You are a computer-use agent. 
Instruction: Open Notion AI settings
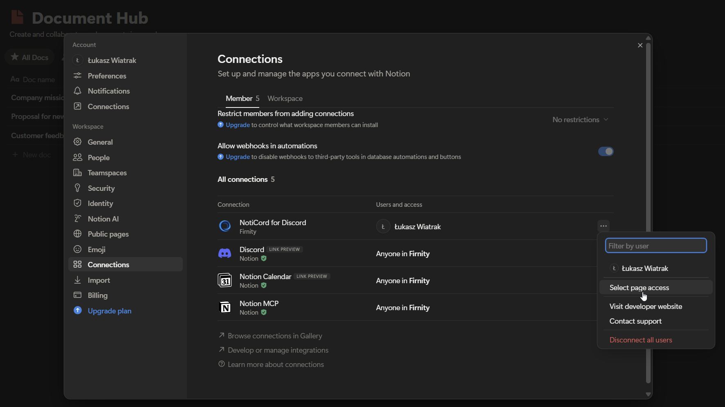[x=103, y=219]
